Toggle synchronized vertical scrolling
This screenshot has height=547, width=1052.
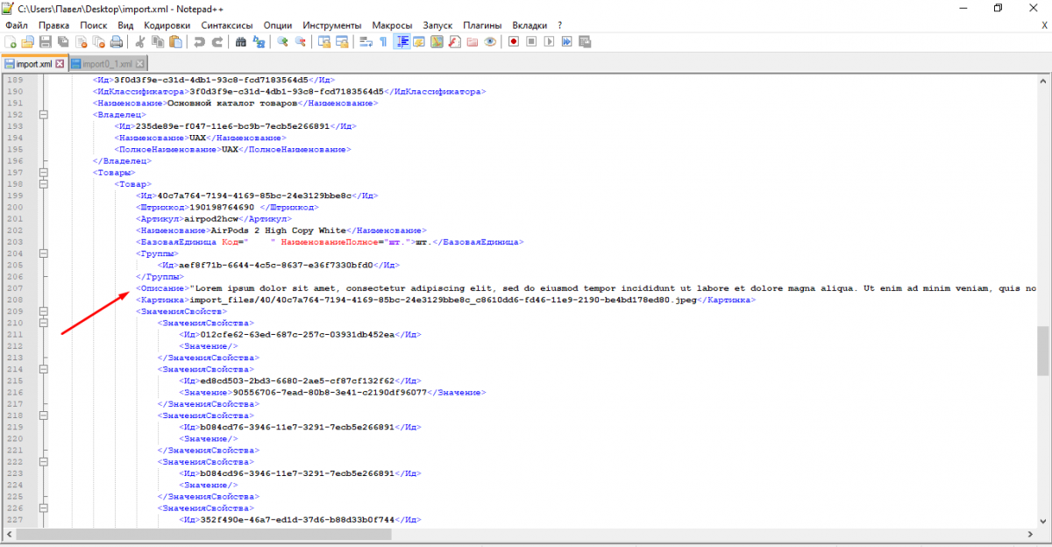click(323, 41)
